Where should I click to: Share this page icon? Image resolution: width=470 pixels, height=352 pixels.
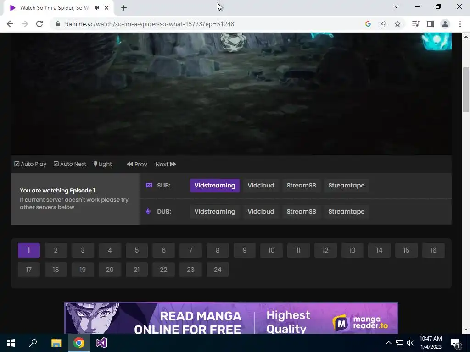(383, 24)
